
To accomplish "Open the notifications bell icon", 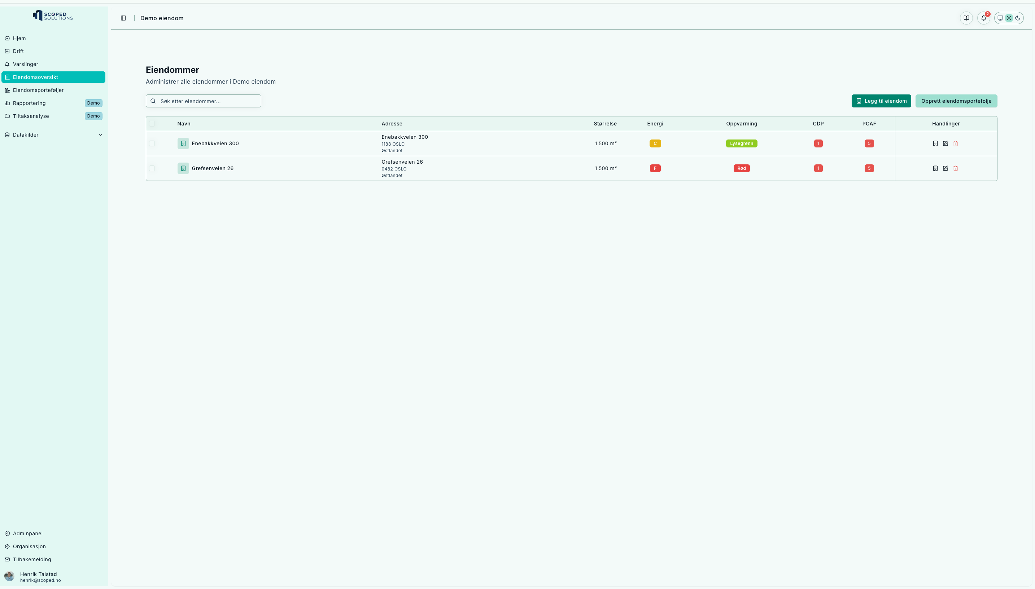I will pyautogui.click(x=983, y=18).
